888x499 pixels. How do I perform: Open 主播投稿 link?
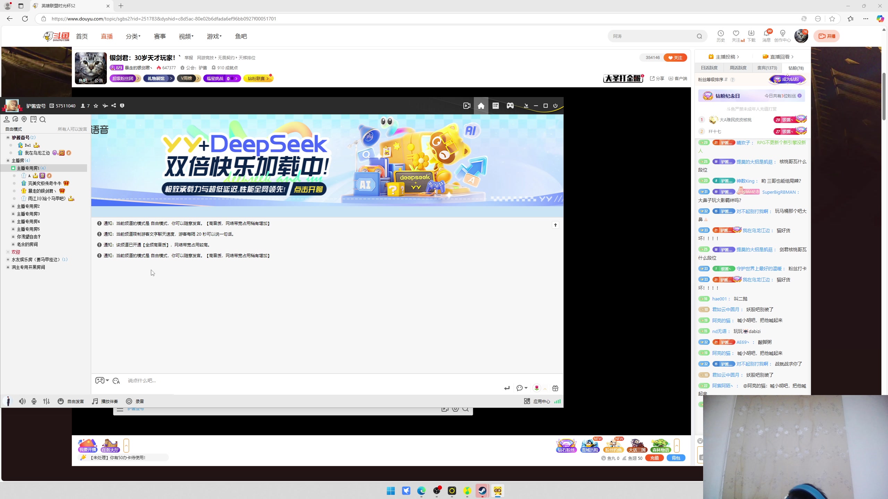(x=724, y=57)
